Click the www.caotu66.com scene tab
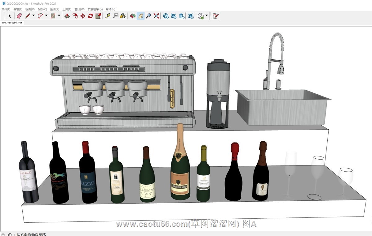The width and height of the screenshot is (372, 236). 12,23
